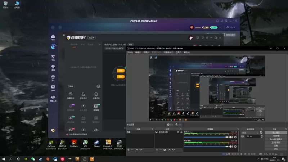This screenshot has height=162, width=288.
Task: Open 房管助手 tool in toolbox
Action: (83, 96)
